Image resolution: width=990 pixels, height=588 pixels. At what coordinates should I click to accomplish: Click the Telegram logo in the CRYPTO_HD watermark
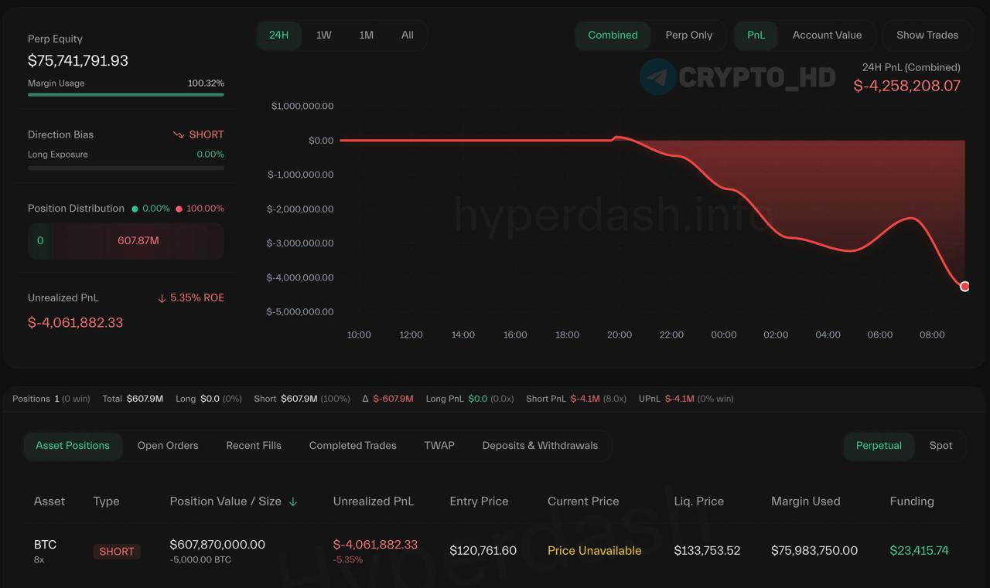point(657,76)
